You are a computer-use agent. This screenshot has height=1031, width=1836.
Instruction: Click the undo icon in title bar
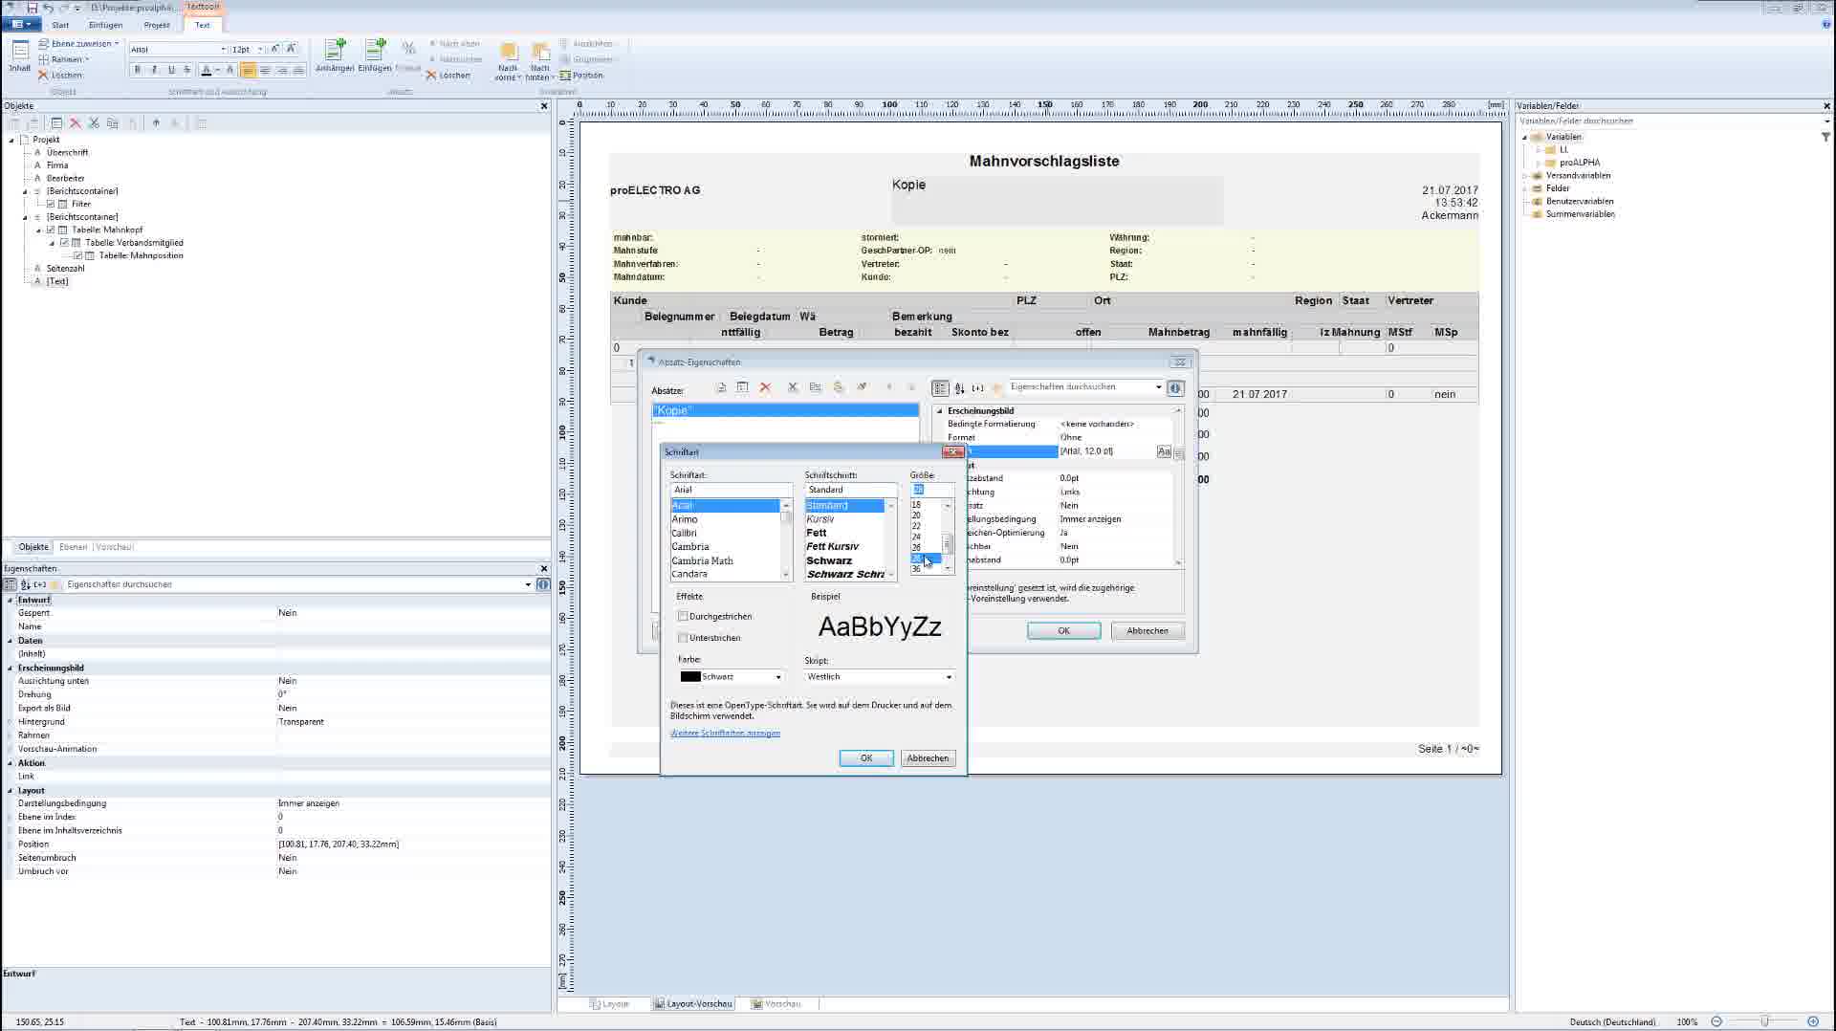[48, 8]
